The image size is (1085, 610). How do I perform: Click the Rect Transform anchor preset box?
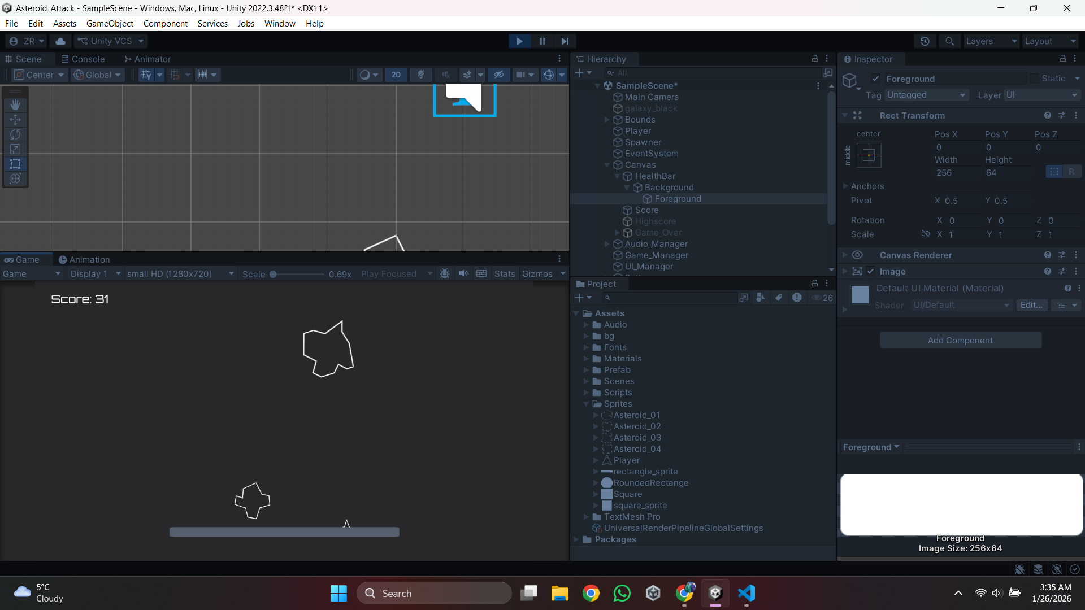(869, 155)
